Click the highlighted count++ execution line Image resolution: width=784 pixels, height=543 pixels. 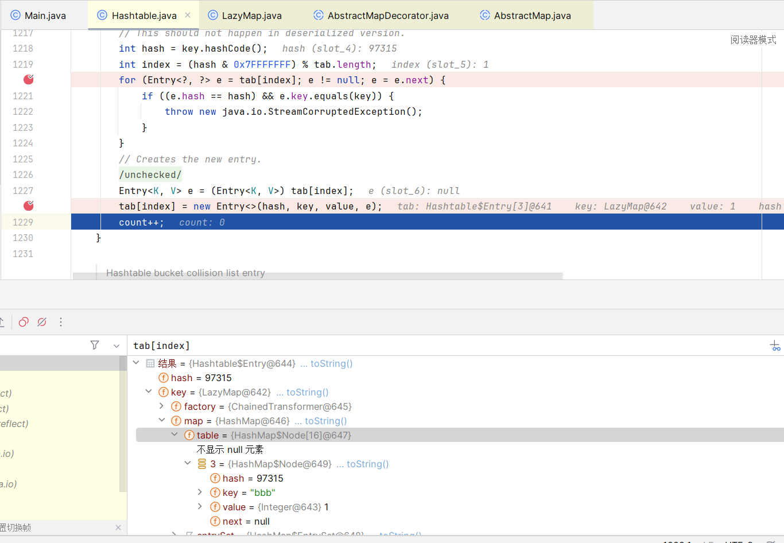(x=428, y=222)
